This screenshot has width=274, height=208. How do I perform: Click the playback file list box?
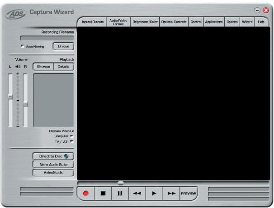coord(53,100)
